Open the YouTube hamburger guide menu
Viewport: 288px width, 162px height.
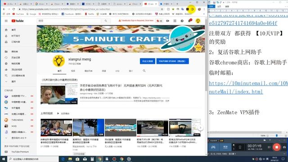[6, 21]
